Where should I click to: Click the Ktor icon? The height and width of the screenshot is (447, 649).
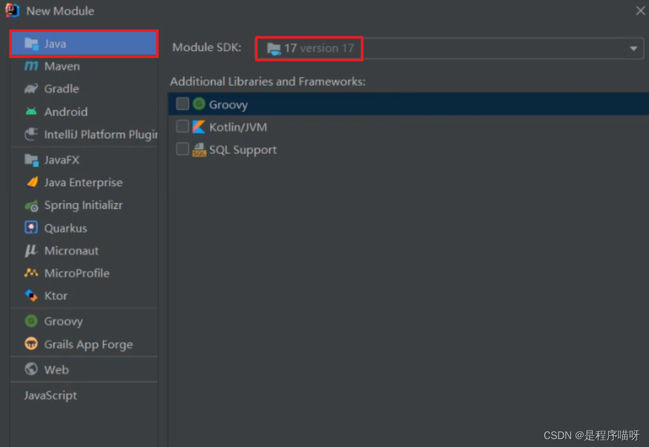pyautogui.click(x=31, y=295)
